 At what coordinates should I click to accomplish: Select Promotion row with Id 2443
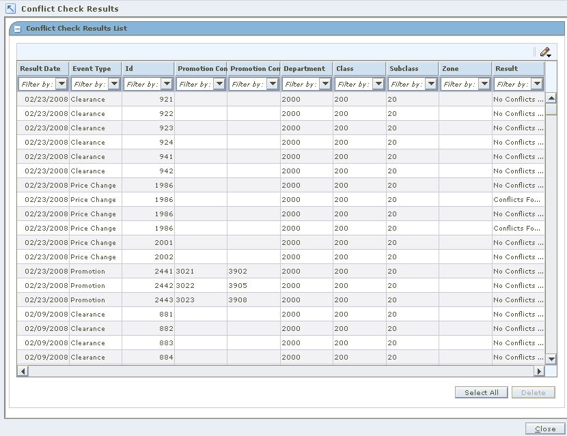[x=281, y=300]
